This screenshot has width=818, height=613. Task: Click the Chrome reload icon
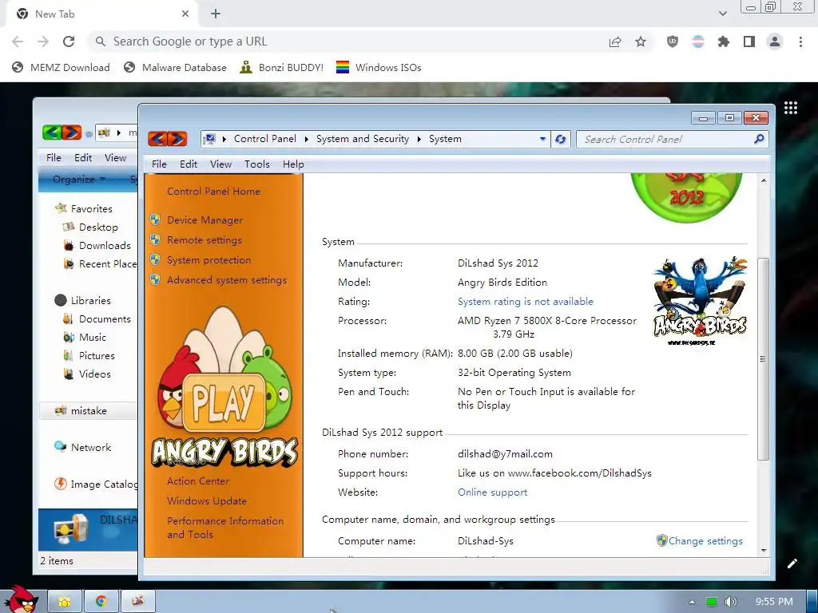pyautogui.click(x=69, y=42)
